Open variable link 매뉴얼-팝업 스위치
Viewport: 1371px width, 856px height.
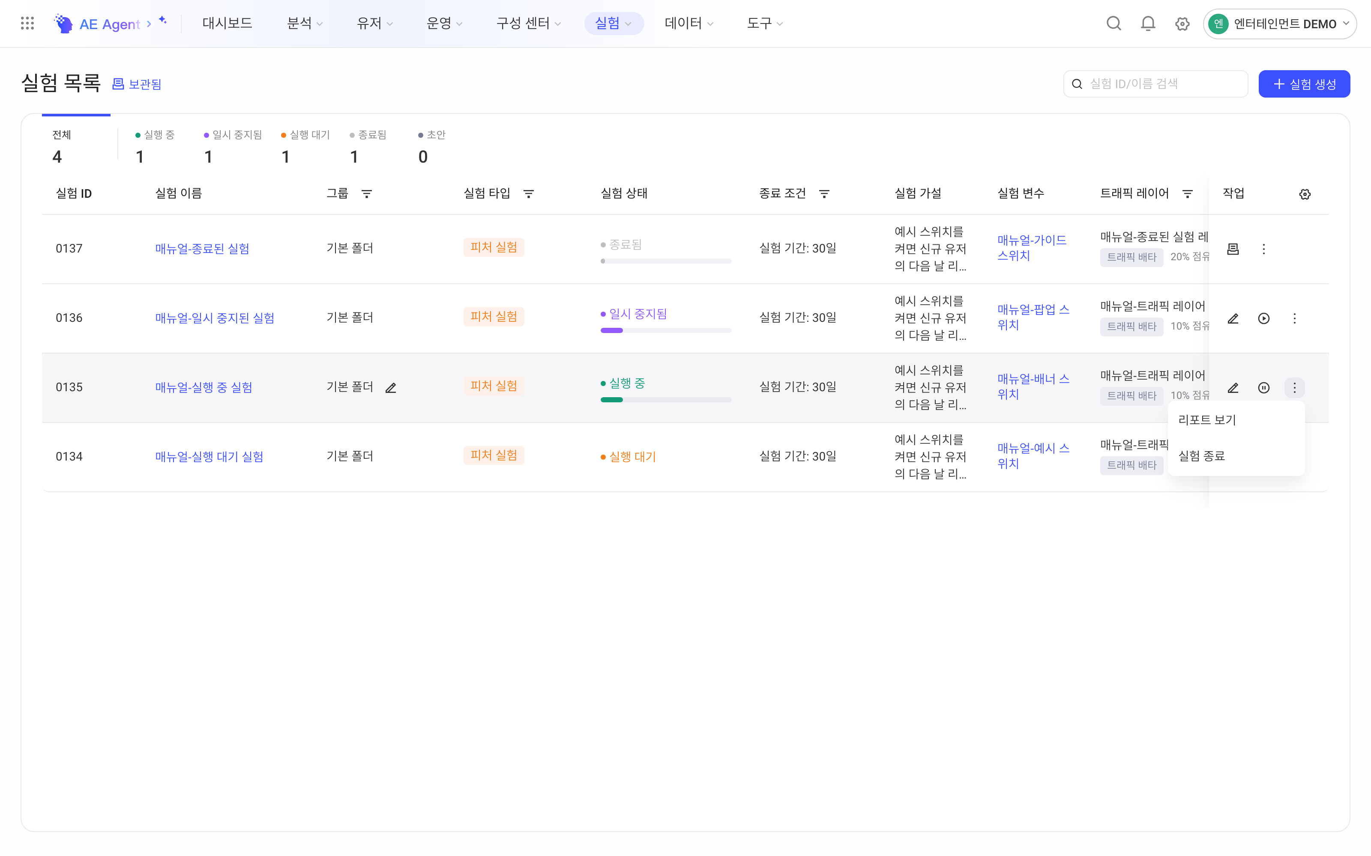click(x=1033, y=317)
